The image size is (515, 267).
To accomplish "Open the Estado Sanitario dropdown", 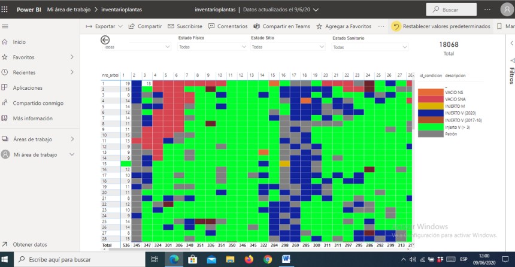I will [x=370, y=47].
